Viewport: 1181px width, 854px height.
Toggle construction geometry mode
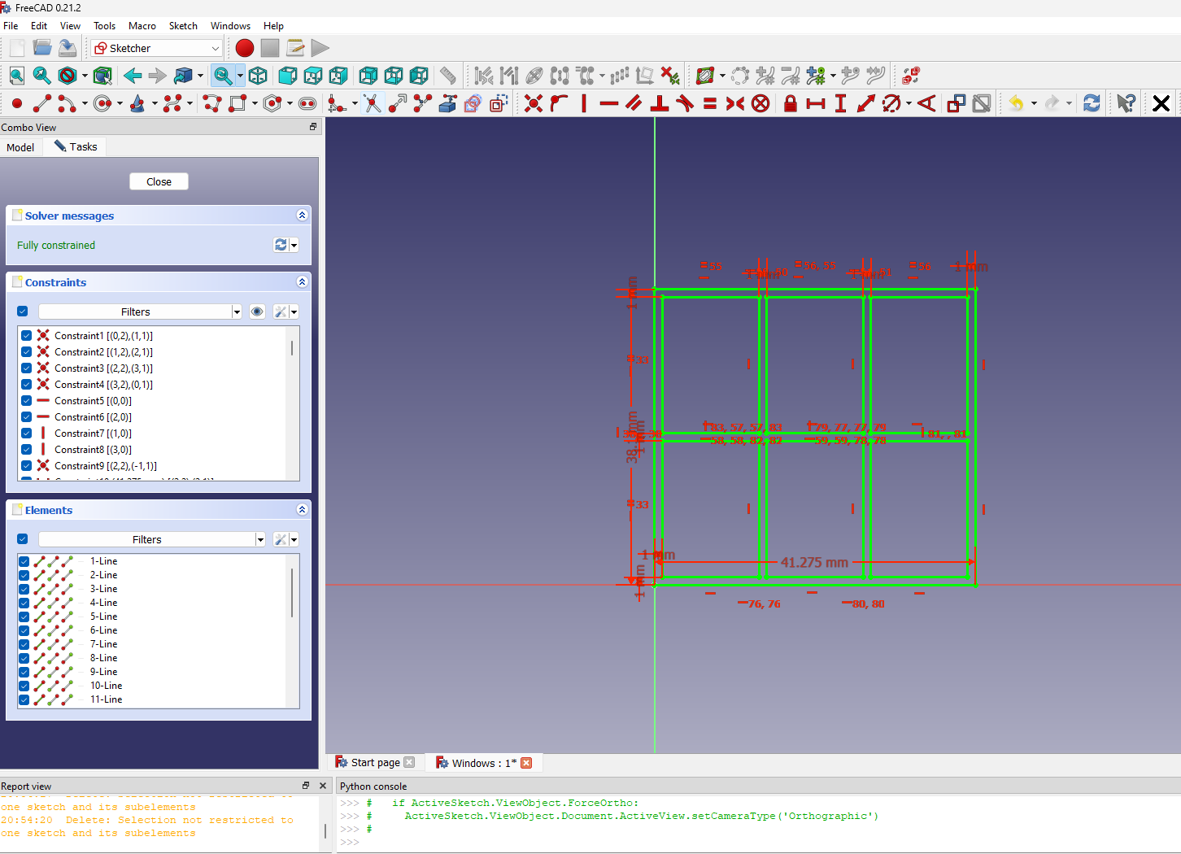[x=499, y=103]
